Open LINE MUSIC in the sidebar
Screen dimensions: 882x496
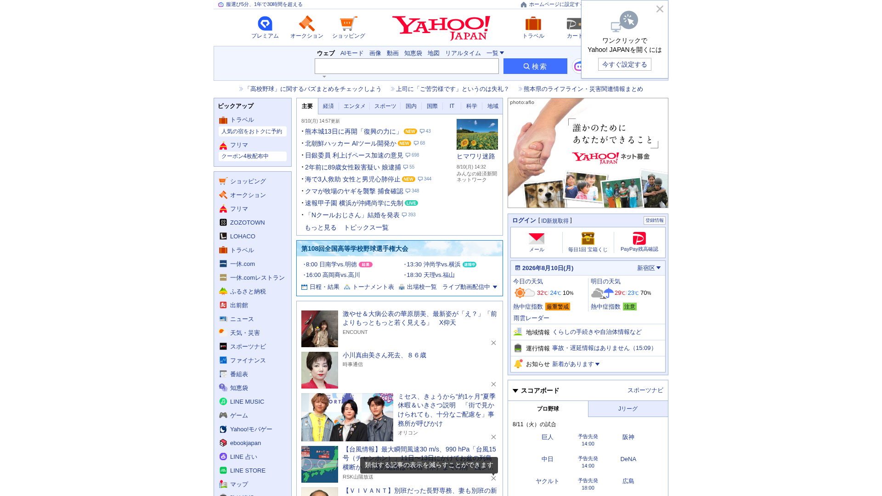[247, 401]
